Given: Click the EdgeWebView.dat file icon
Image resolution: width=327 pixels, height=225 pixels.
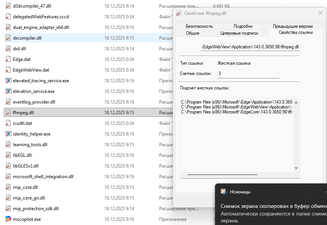Looking at the screenshot, I should tap(8, 70).
